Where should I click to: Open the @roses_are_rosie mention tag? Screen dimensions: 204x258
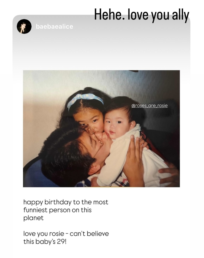[150, 105]
